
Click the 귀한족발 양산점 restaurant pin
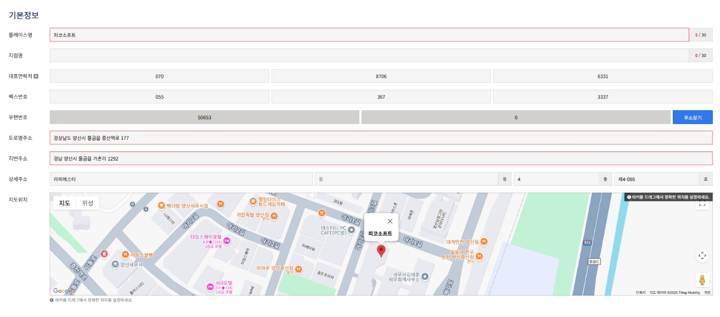tap(274, 216)
